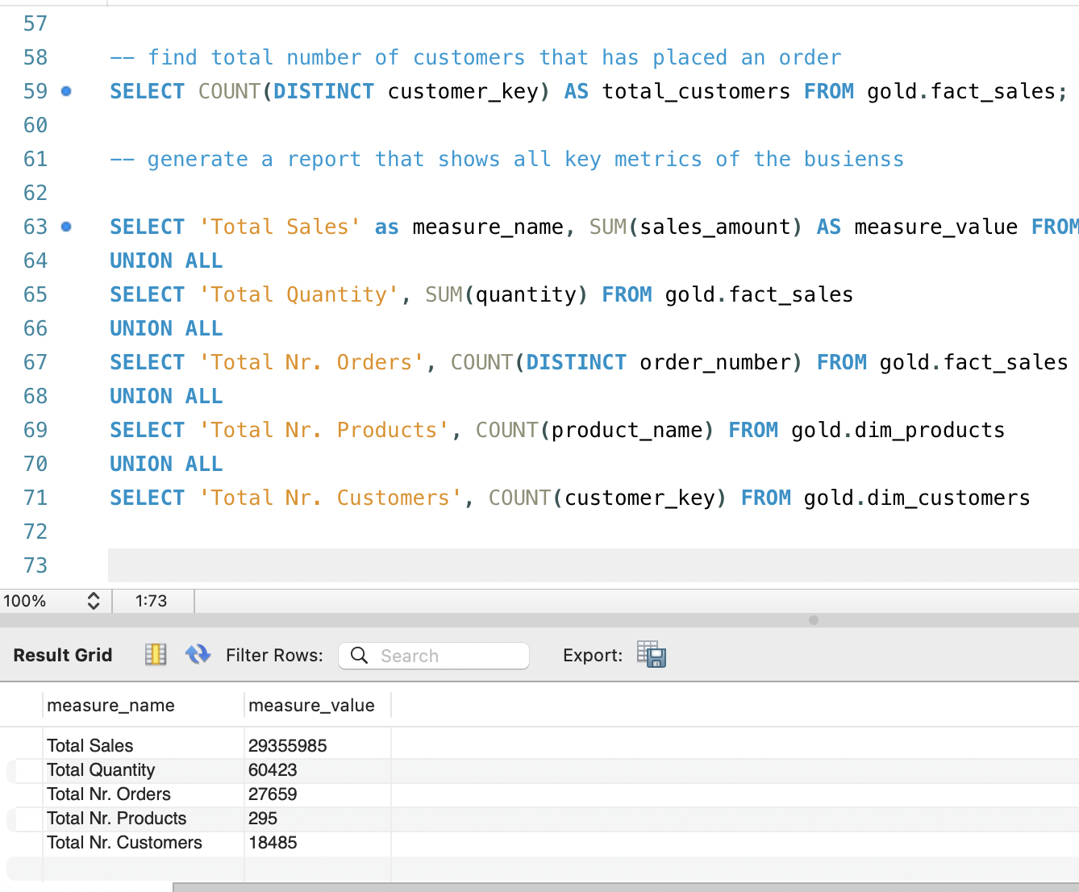Switch to the Result Grid panel
Viewport: 1079px width, 892px height.
(62, 655)
